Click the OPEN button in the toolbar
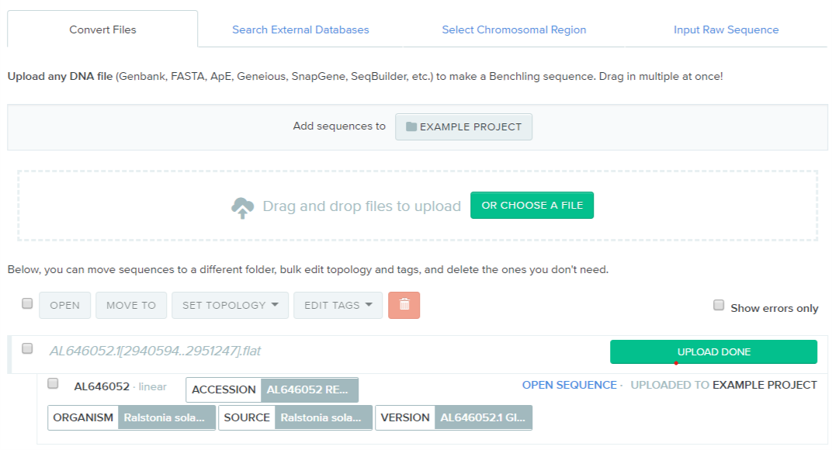Viewport: 832px width, 450px height. (x=64, y=305)
